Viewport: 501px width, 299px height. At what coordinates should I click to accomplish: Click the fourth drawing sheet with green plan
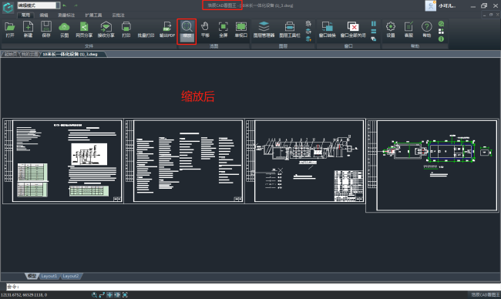coord(432,166)
